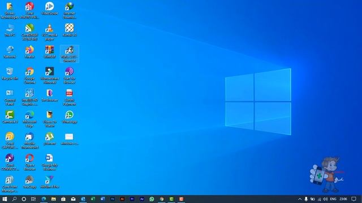Open the Corel Font Manager shortcut
The width and height of the screenshot is (362, 203).
coord(10,184)
